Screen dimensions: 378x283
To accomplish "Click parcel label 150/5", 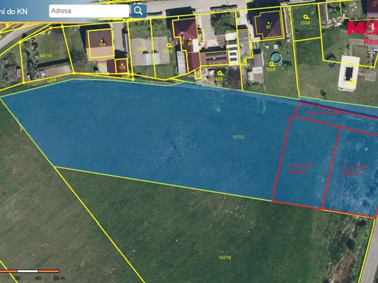I will click(270, 69).
